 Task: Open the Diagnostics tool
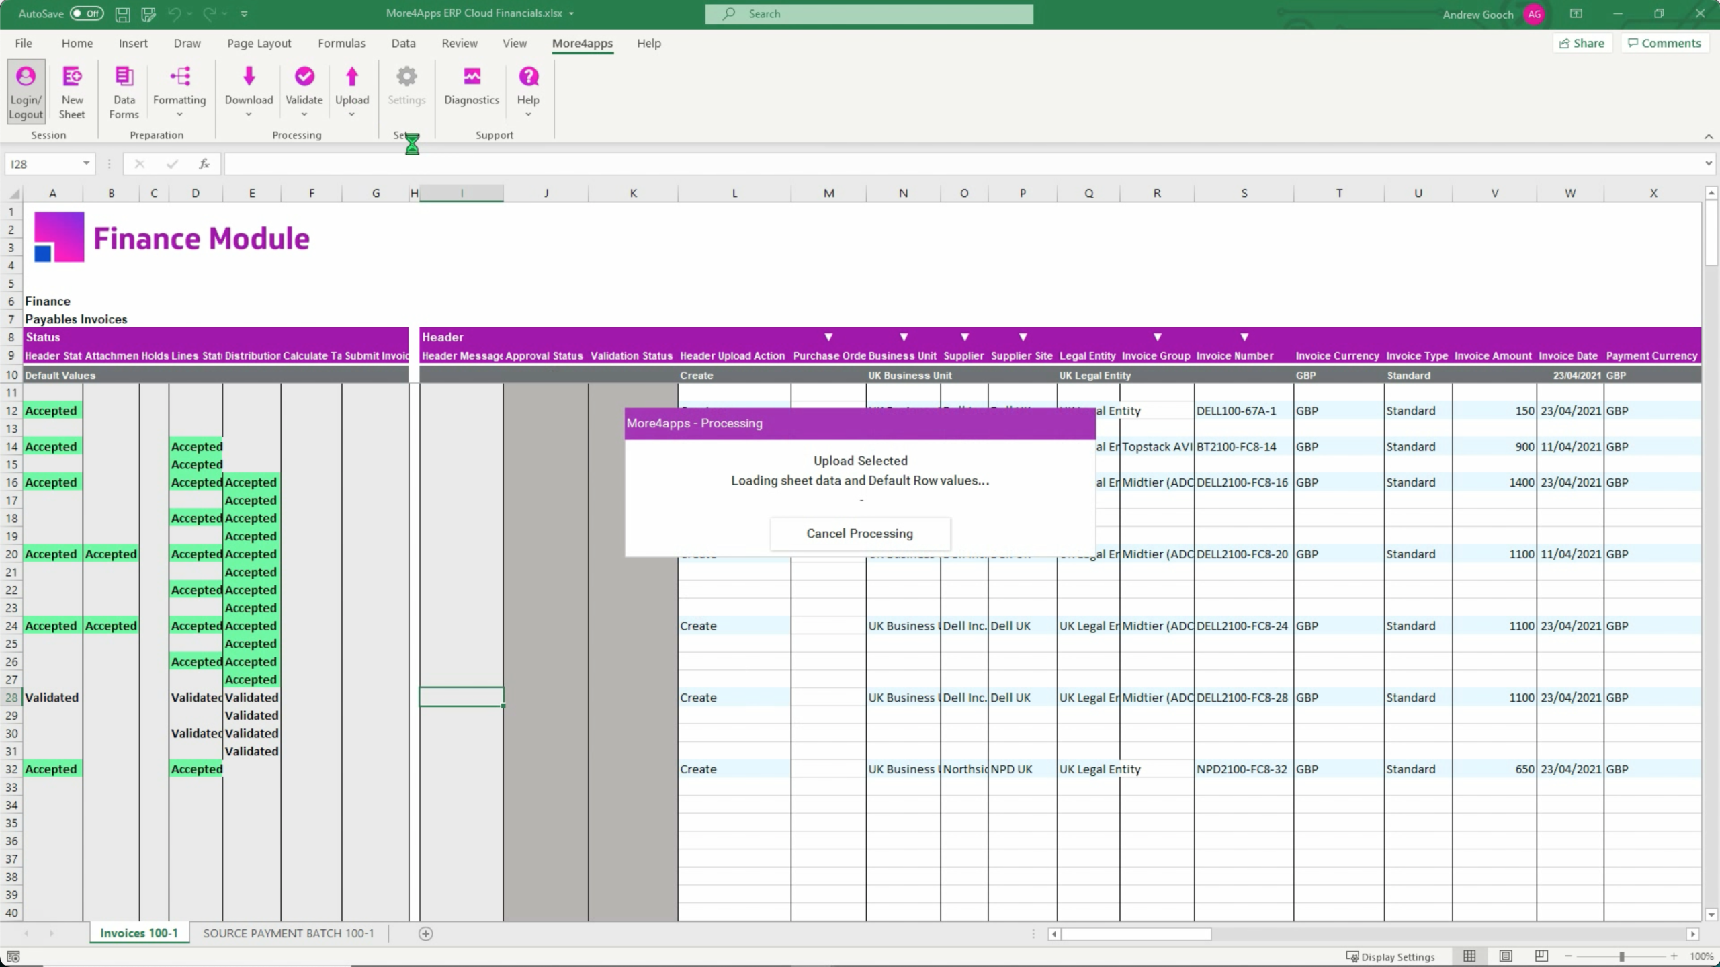tap(471, 84)
